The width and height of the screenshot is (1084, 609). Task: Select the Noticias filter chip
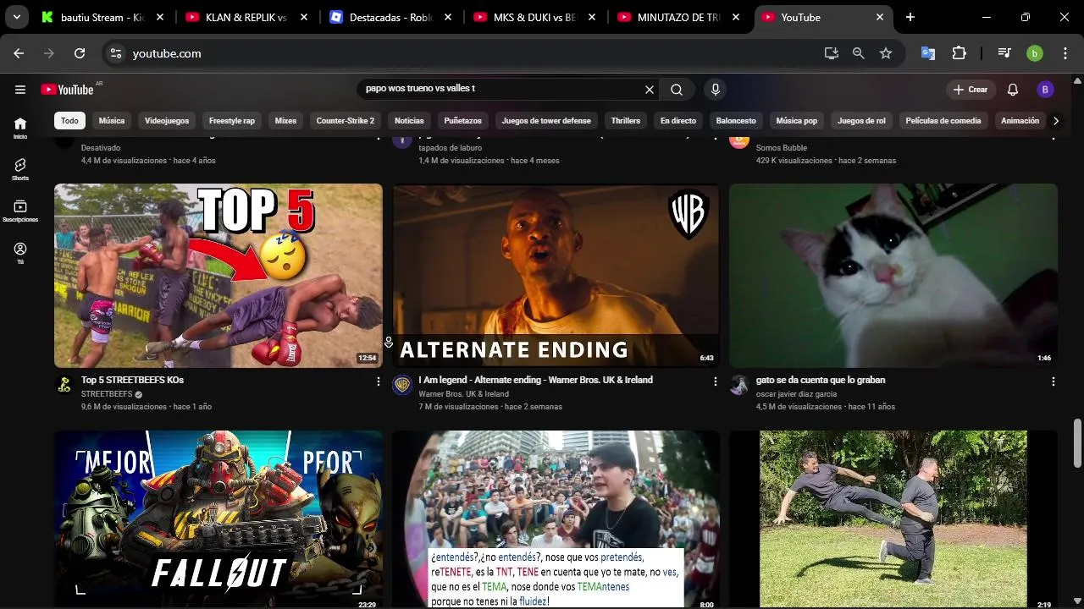pos(409,121)
